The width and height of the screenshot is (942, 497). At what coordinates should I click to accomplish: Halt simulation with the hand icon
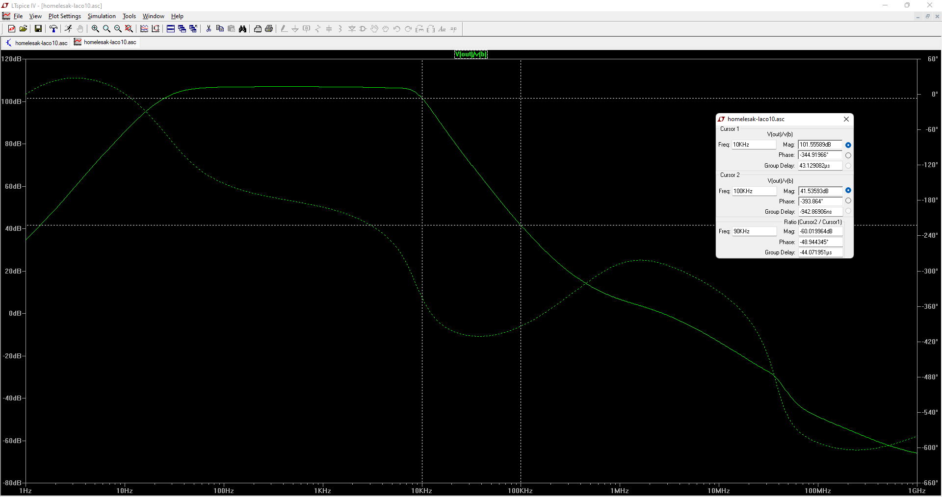80,29
